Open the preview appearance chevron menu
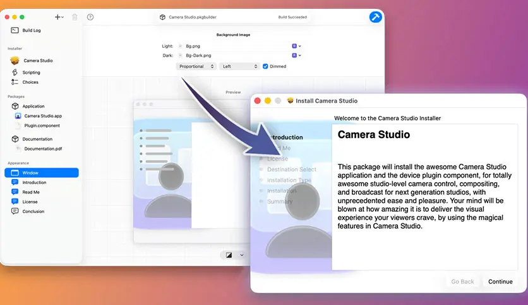The image size is (528, 305). coord(242,255)
